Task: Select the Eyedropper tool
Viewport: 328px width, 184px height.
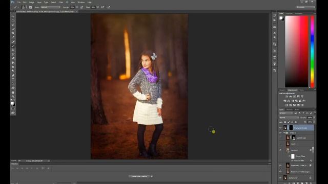Action: click(13, 37)
